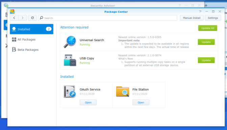Click the USB Copy package name
Image resolution: width=227 pixels, height=130 pixels.
(x=87, y=58)
